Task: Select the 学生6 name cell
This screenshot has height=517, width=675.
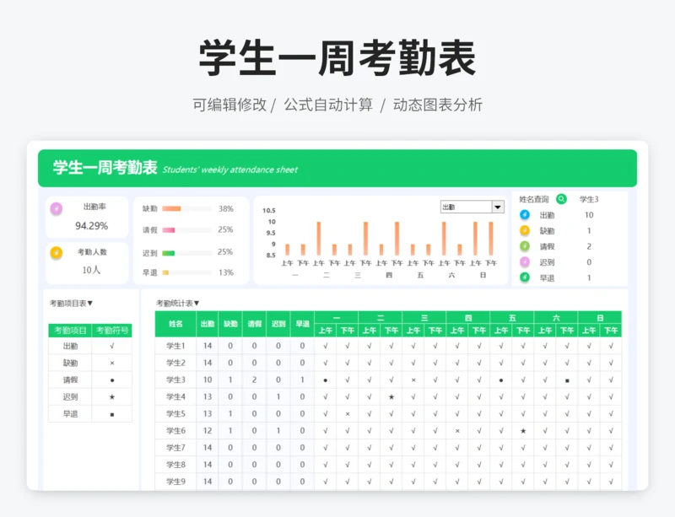Action: pyautogui.click(x=175, y=430)
